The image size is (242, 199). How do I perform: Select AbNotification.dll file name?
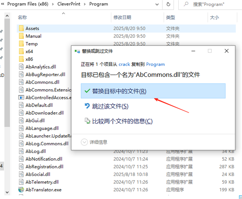point(44,159)
